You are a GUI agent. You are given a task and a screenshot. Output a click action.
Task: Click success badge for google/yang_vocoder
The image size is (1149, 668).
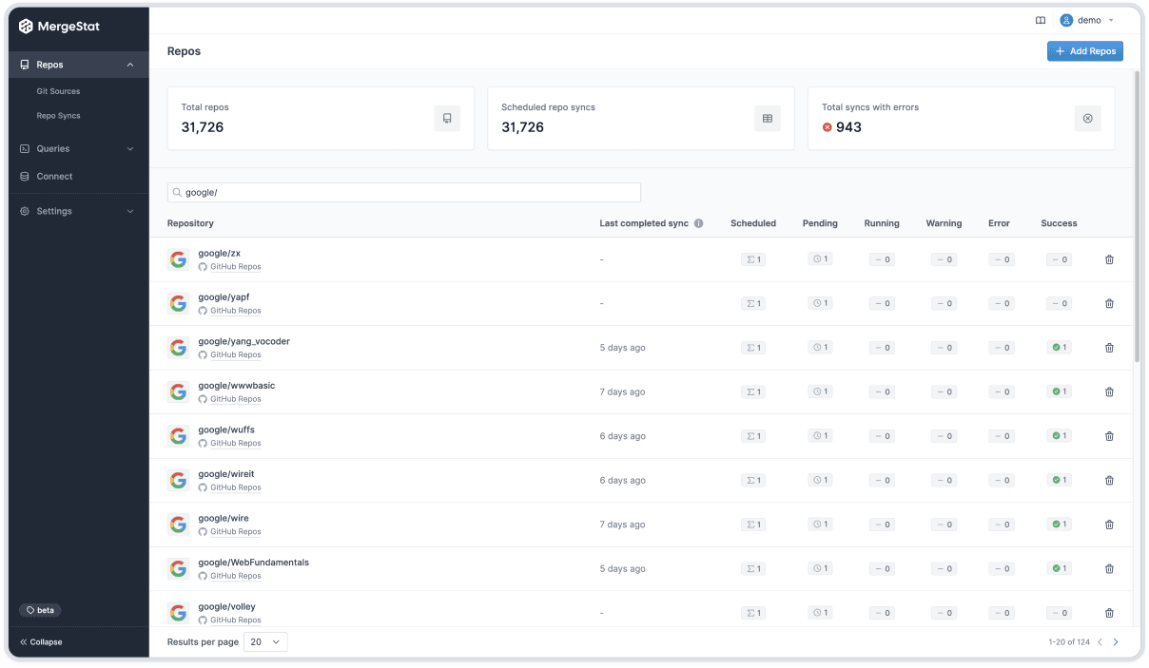pos(1059,348)
